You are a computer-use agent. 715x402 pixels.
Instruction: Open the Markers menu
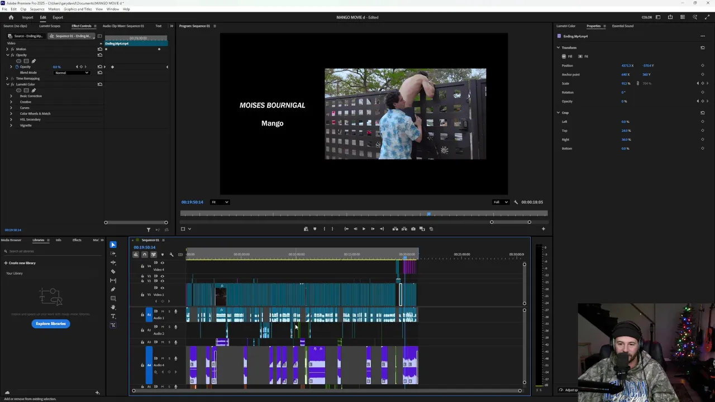(x=54, y=9)
